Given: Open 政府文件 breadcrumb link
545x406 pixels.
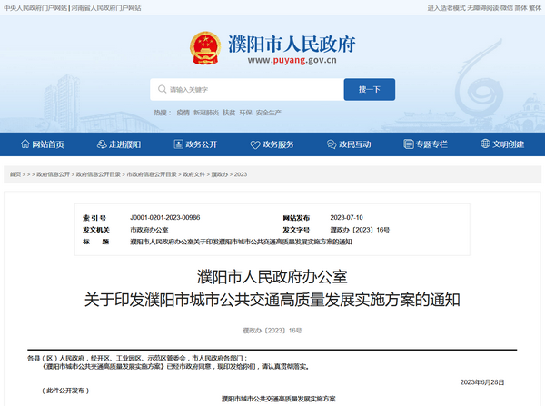Looking at the screenshot, I should [x=193, y=173].
